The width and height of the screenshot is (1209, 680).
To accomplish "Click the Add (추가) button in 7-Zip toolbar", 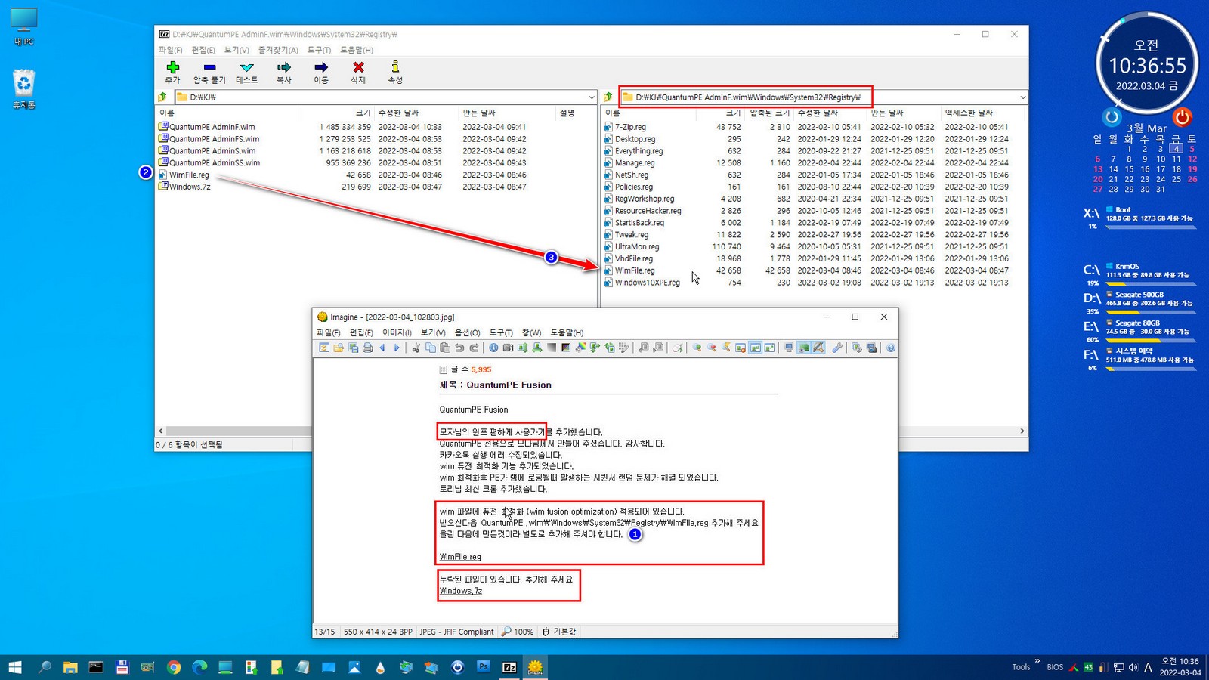I will tap(172, 73).
